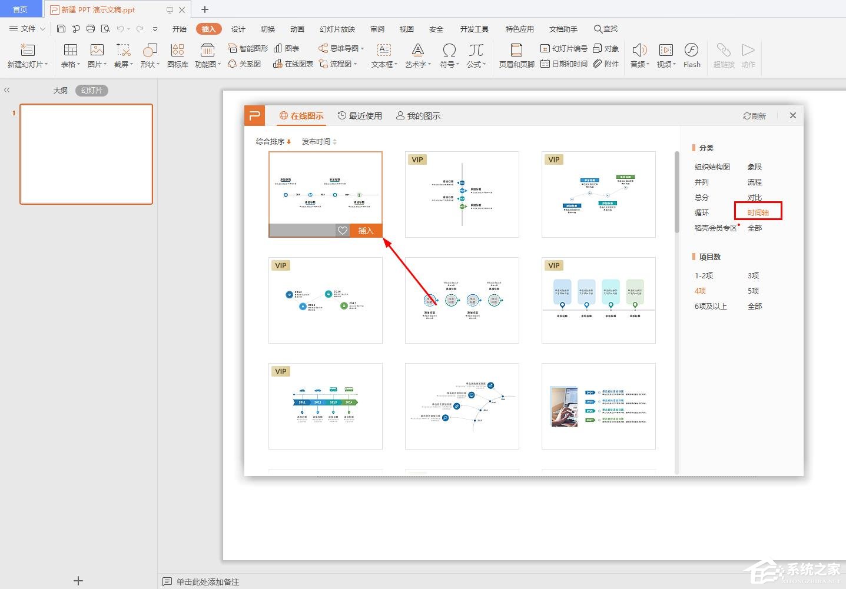846x589 pixels.
Task: Expand the shapes (形状) dropdown
Action: pyautogui.click(x=150, y=56)
